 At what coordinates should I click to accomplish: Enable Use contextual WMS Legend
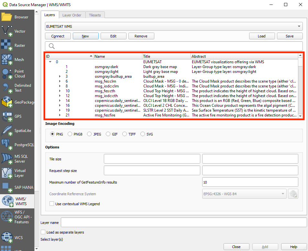[52, 204]
